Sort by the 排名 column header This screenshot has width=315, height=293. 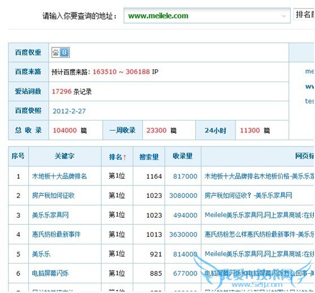[117, 157]
